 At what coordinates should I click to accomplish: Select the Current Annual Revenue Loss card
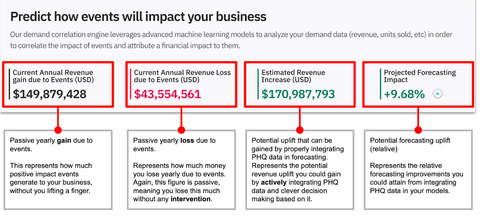click(181, 84)
